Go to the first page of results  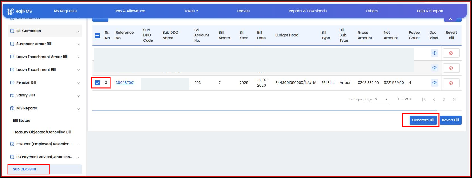(424, 99)
